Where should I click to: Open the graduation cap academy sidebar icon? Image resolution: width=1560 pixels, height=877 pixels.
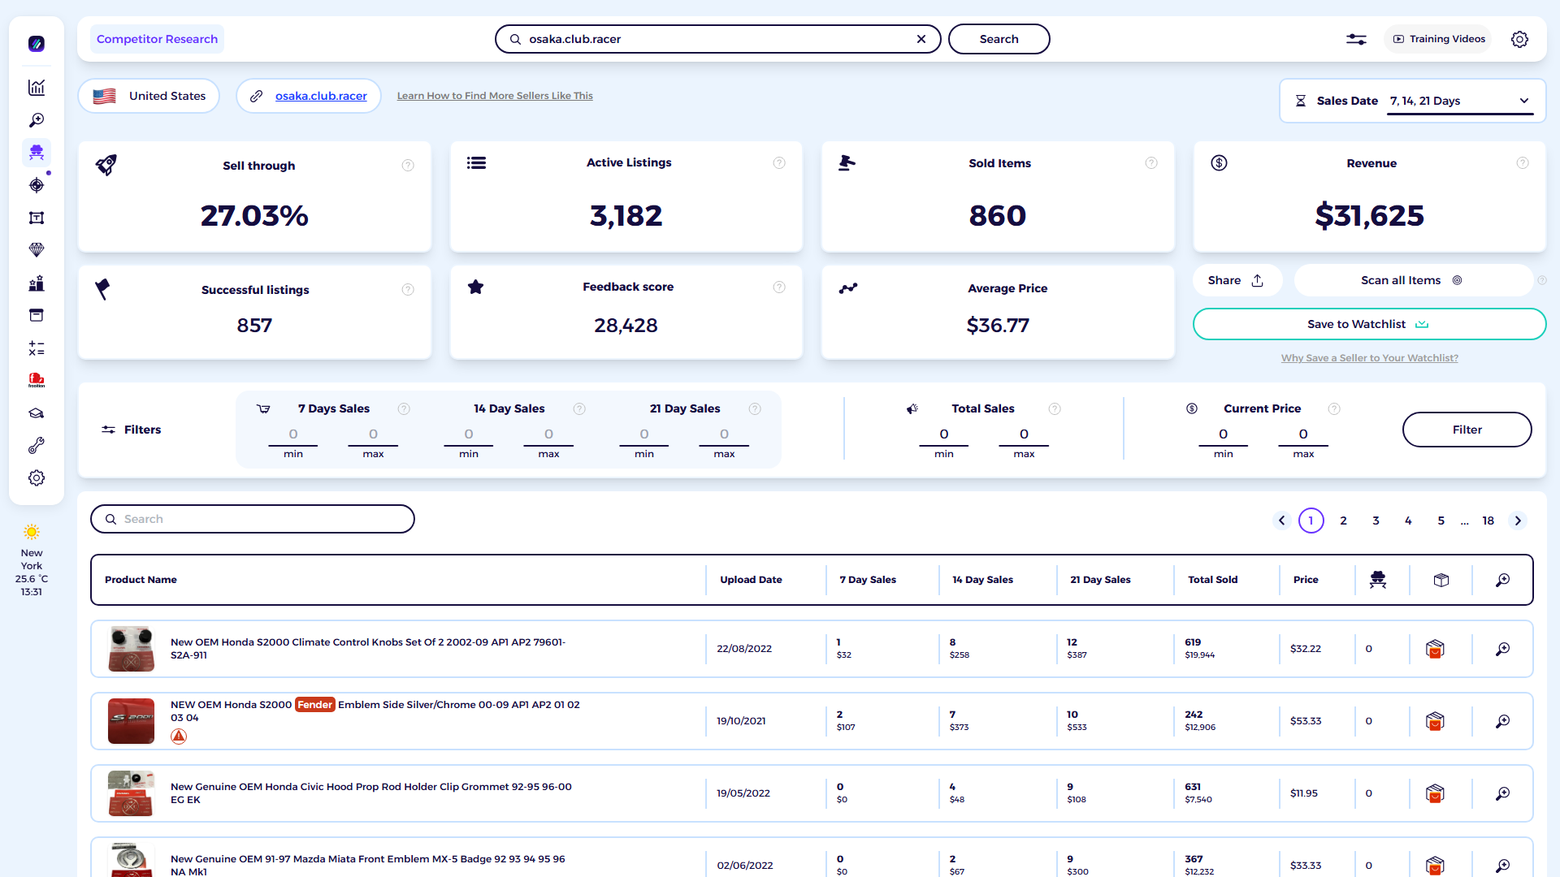click(x=37, y=413)
